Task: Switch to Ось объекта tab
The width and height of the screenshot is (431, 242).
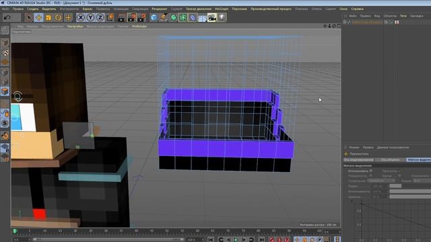Action: pyautogui.click(x=391, y=160)
